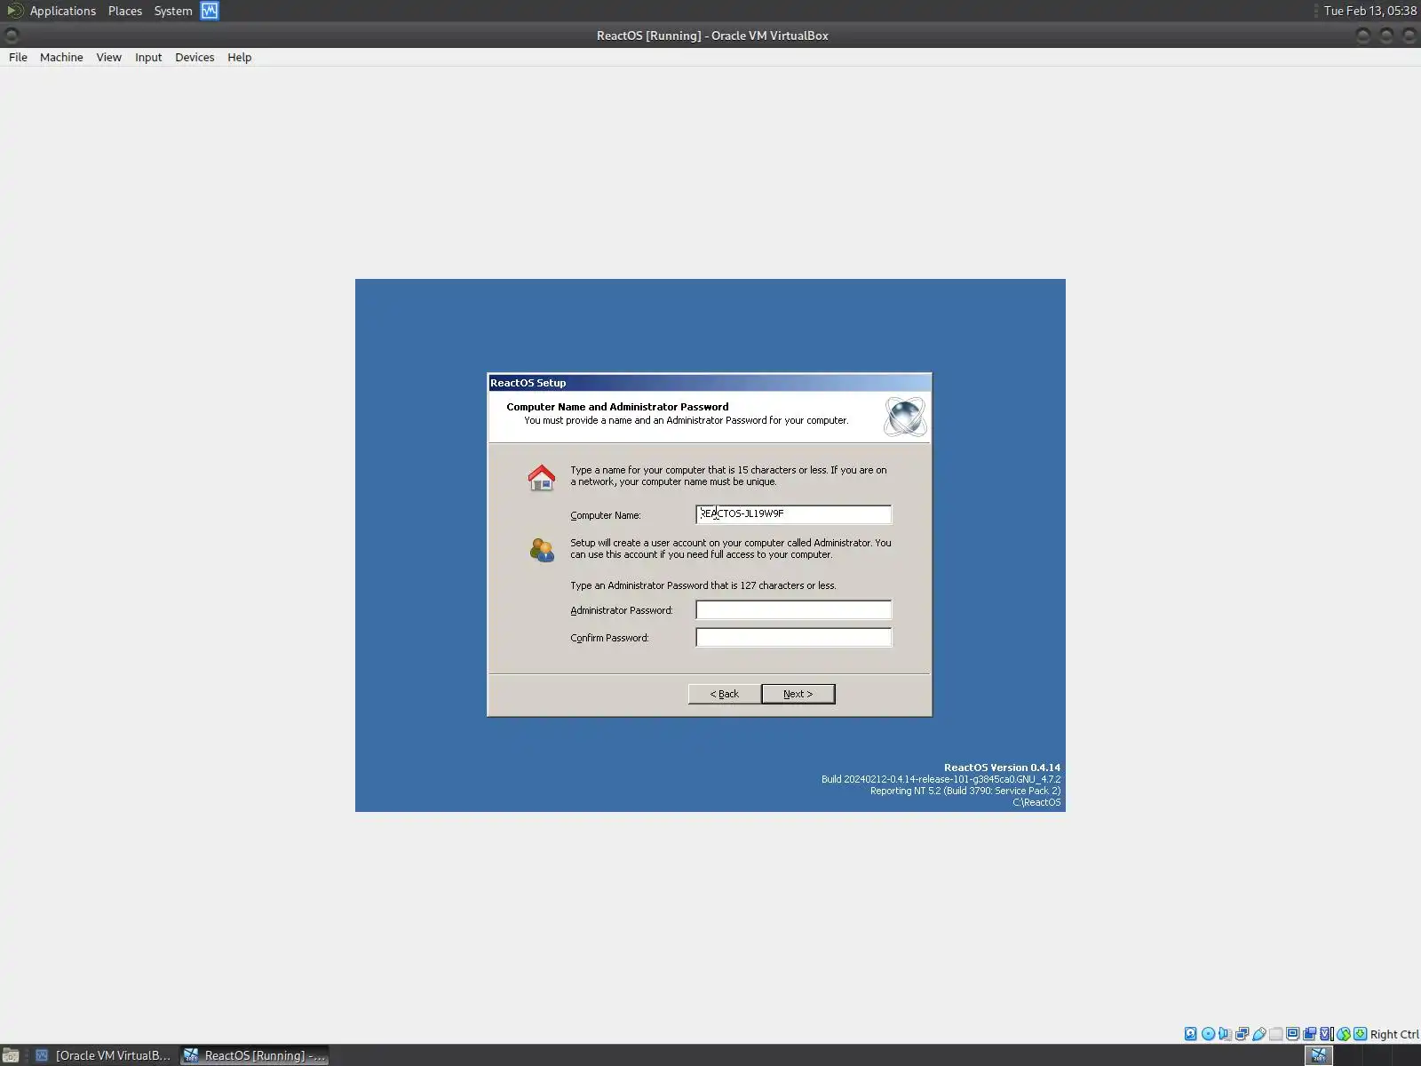This screenshot has height=1066, width=1421.
Task: Switch to Oracle VM VirtualBox Manager taskbar entry
Action: (x=102, y=1055)
